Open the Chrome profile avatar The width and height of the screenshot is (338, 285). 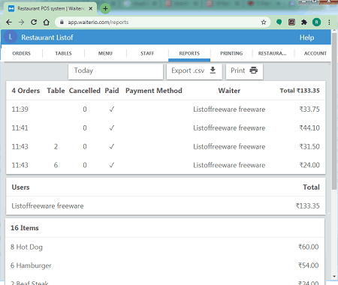[x=316, y=22]
